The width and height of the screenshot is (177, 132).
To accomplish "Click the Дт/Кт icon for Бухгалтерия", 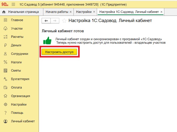I will (x=5, y=79).
